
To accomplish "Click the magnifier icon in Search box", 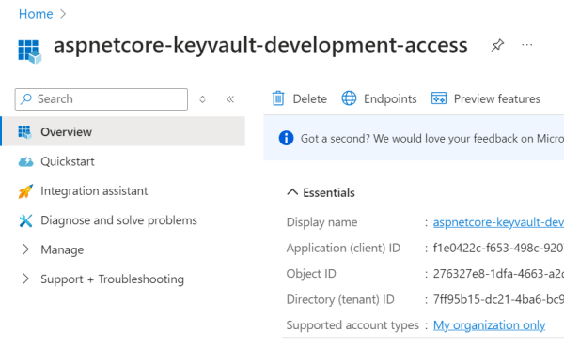I will [26, 99].
